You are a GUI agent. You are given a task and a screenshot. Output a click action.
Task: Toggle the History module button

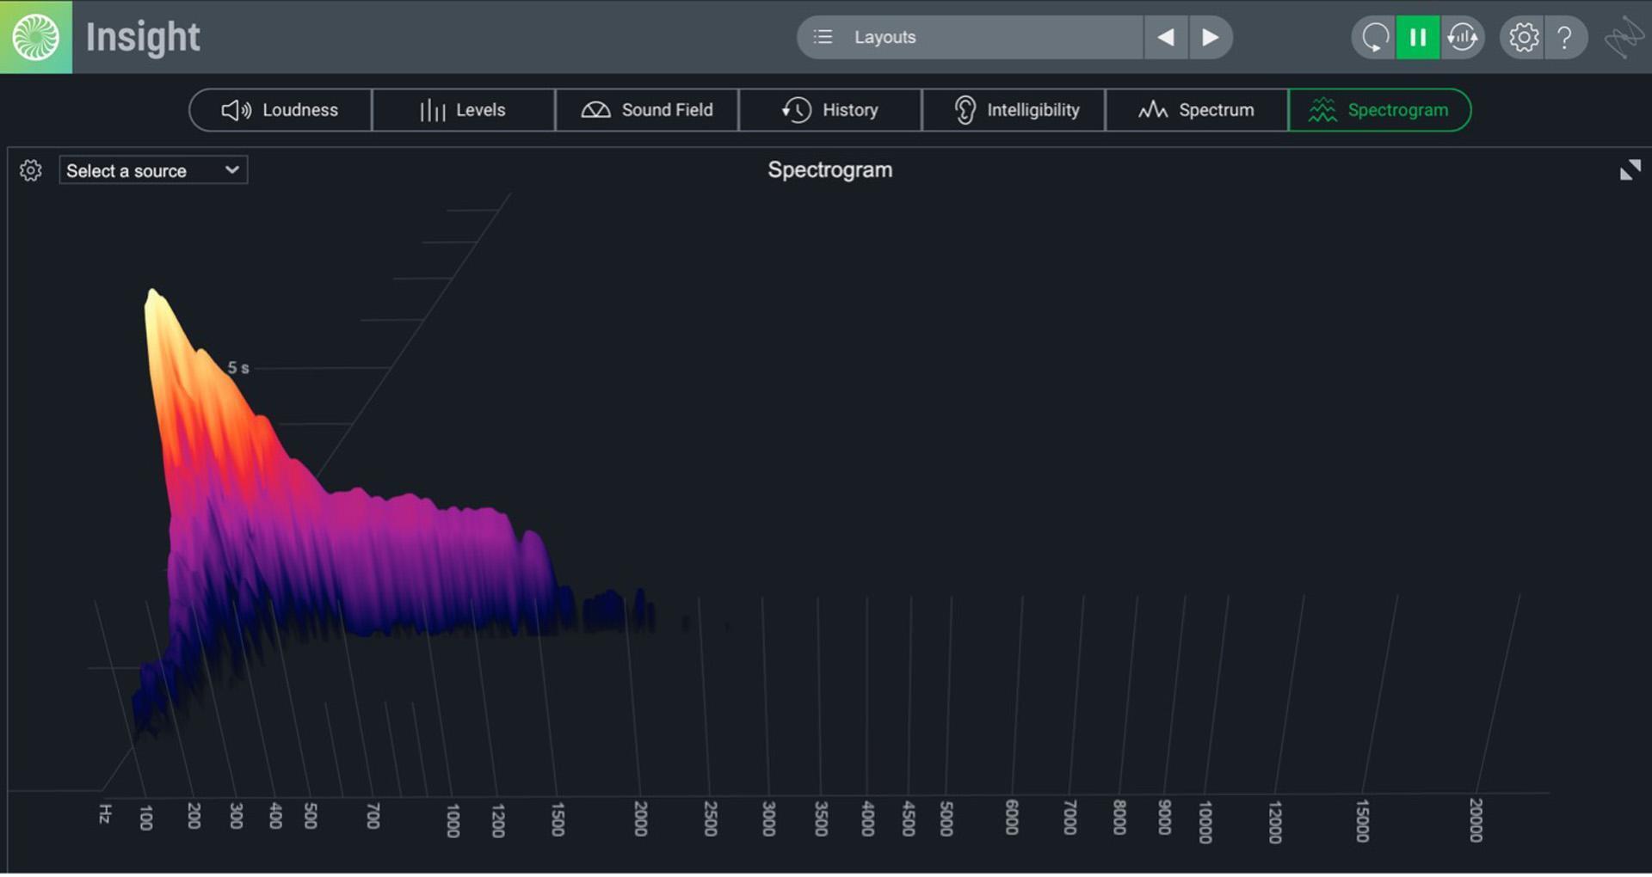click(830, 110)
